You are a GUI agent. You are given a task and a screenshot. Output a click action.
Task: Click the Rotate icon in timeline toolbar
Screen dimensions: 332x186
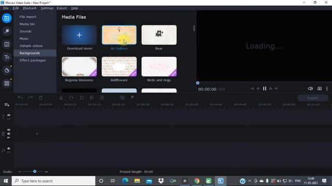point(72,98)
